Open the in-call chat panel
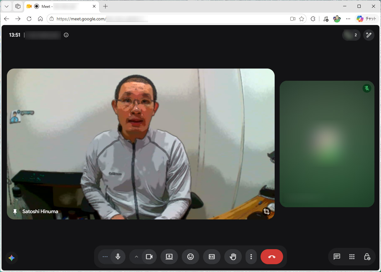The image size is (381, 272). tap(337, 257)
